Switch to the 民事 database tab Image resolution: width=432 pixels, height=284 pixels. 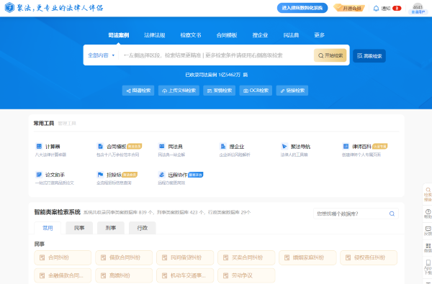click(79, 228)
